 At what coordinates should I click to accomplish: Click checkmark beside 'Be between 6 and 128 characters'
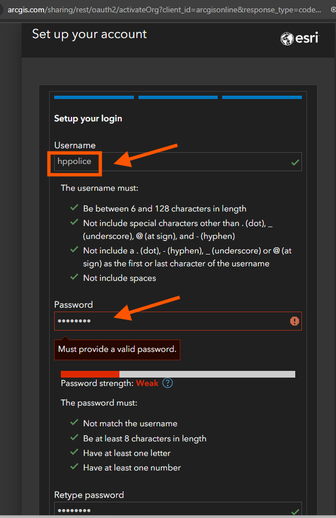74,208
